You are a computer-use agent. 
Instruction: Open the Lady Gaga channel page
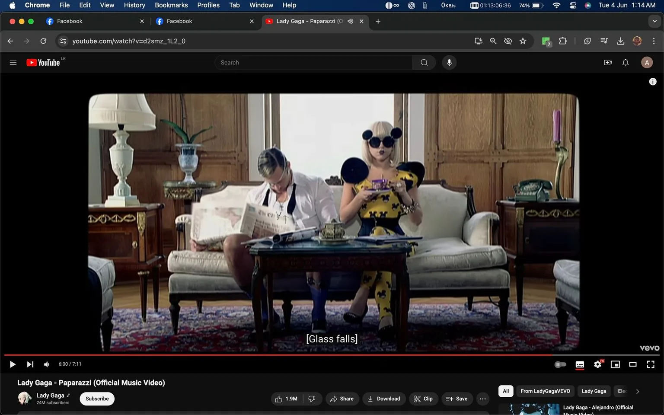(51, 395)
